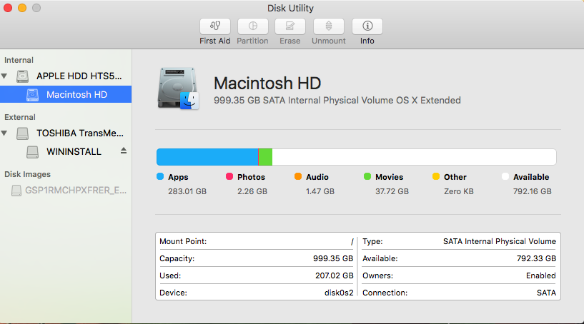Image resolution: width=584 pixels, height=324 pixels.
Task: Click the WININSTALL volume icon
Action: click(32, 152)
